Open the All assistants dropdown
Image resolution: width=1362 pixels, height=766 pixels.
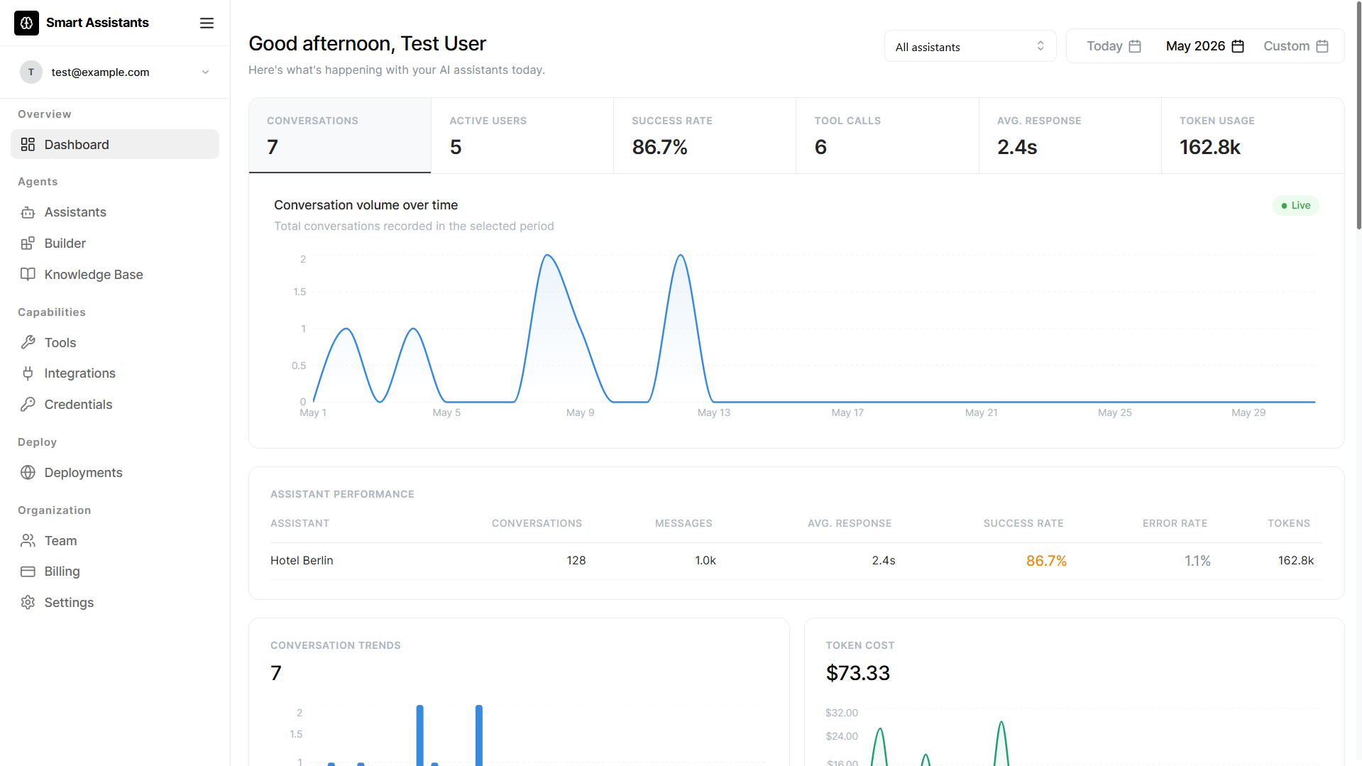tap(970, 46)
